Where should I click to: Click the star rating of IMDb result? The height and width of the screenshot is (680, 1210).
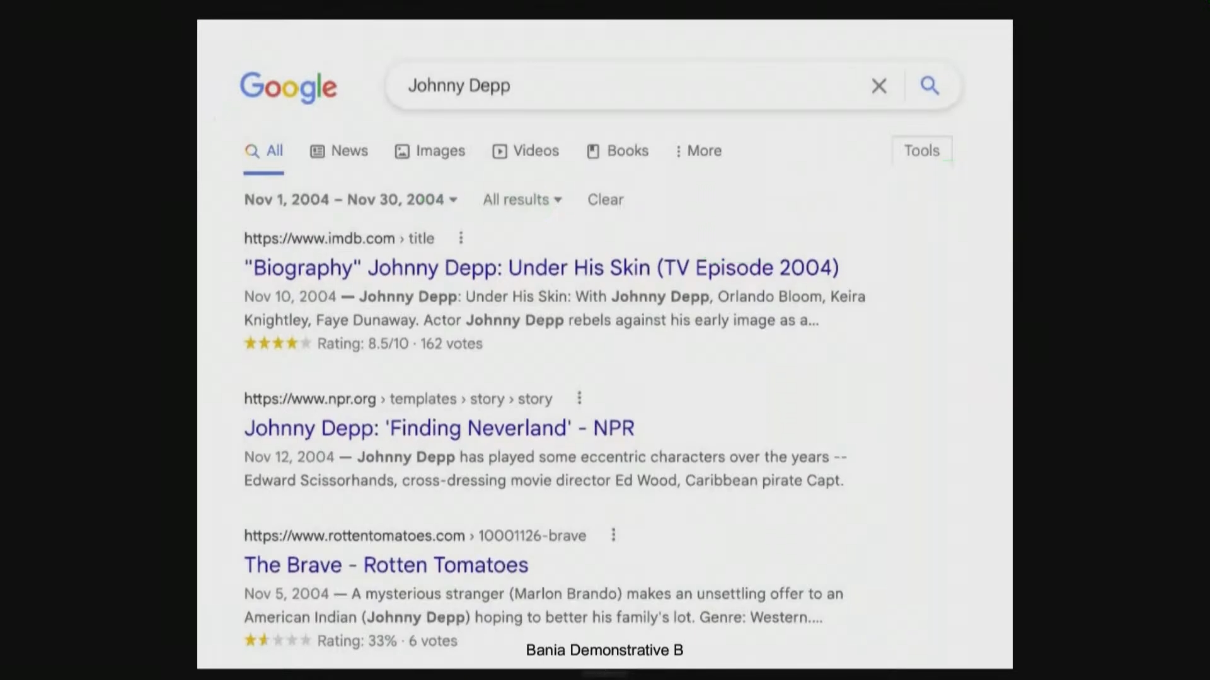coord(278,343)
